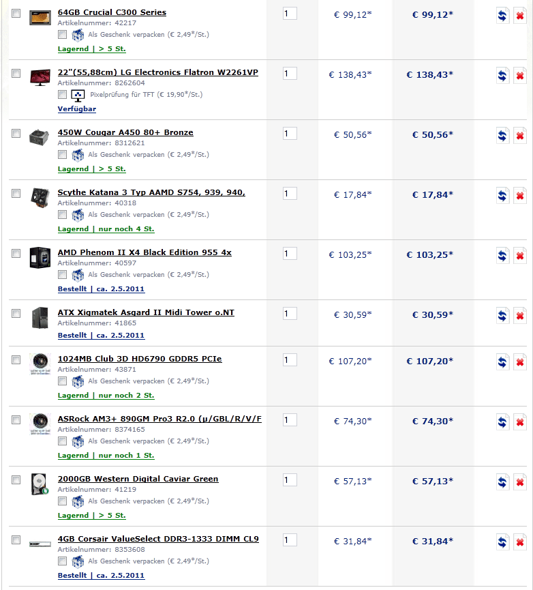Click 'Verfügbar' availability link for LG monitor
The height and width of the screenshot is (590, 533).
click(x=77, y=109)
